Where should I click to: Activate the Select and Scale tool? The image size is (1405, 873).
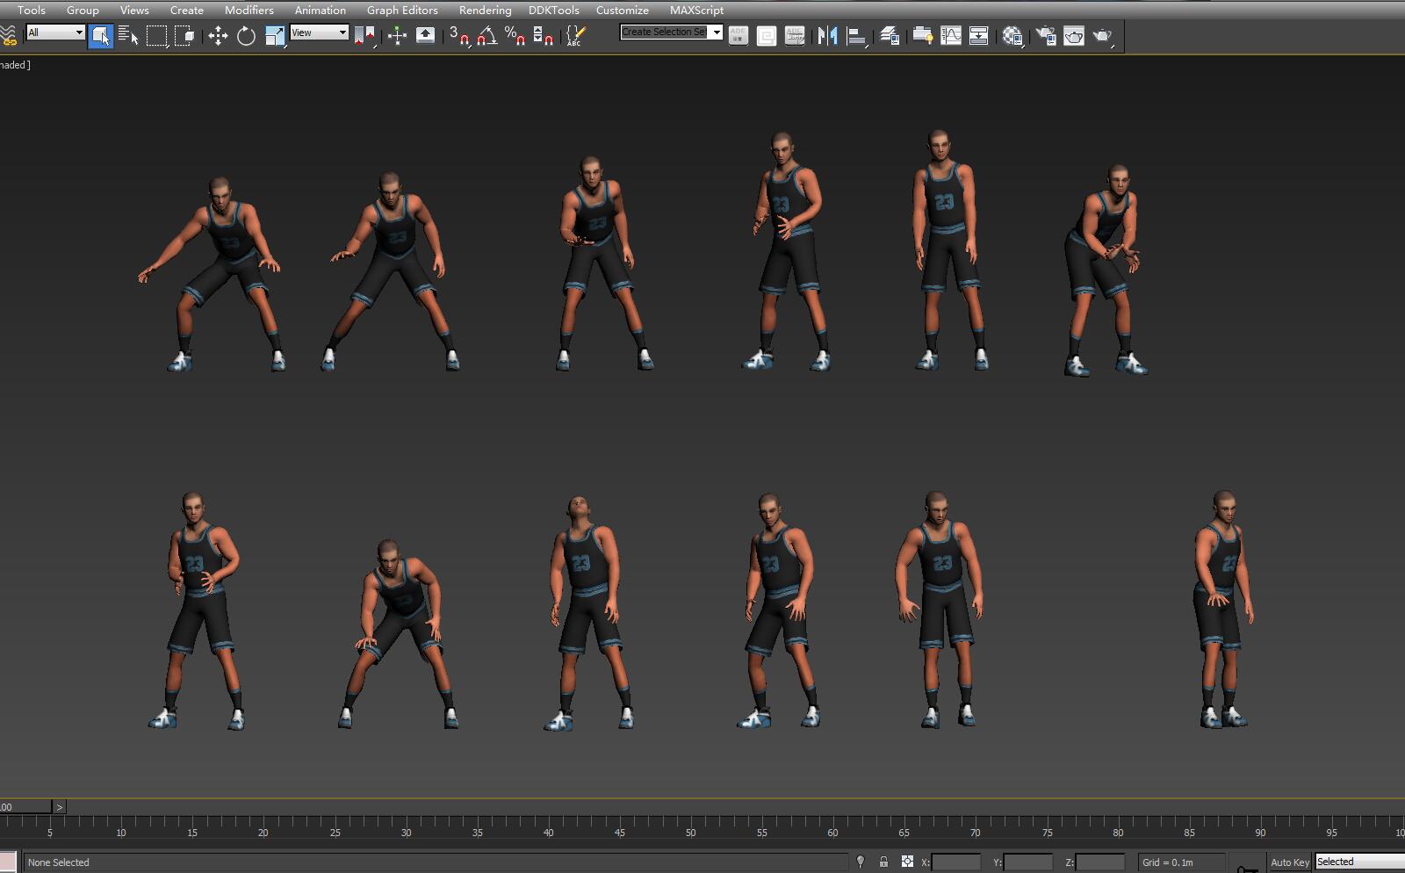click(275, 36)
